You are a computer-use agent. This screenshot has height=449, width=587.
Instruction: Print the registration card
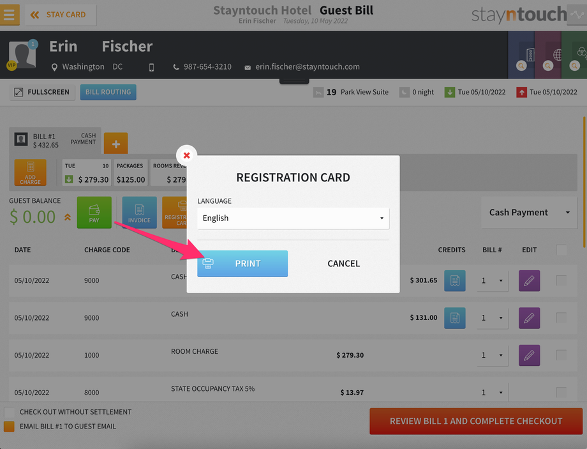point(242,264)
